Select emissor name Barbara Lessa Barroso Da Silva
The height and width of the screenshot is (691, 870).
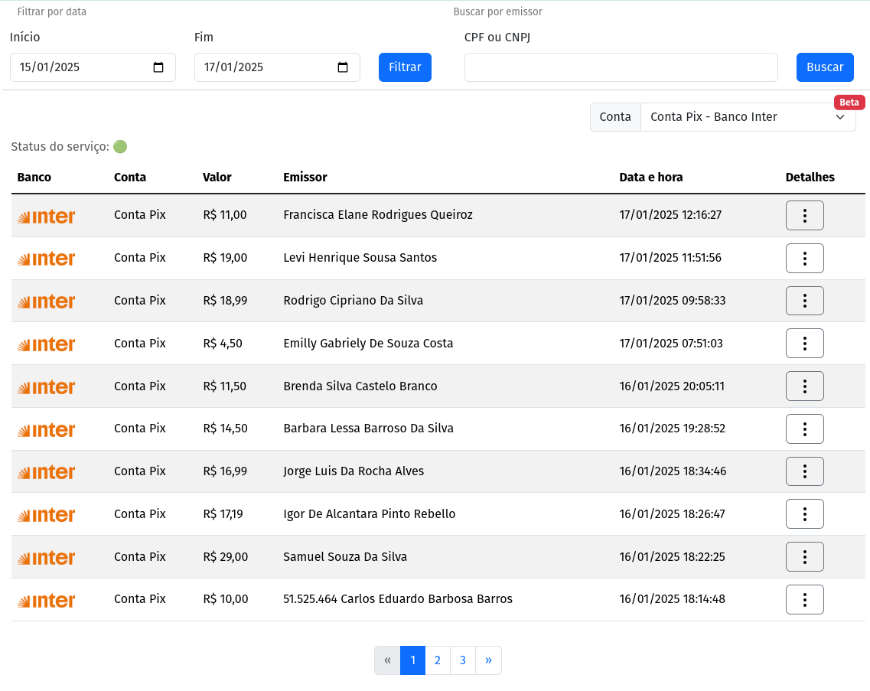point(368,428)
